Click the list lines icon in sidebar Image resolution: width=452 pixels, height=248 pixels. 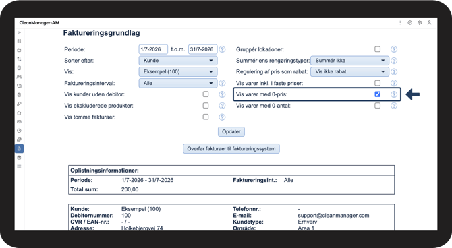(19, 166)
